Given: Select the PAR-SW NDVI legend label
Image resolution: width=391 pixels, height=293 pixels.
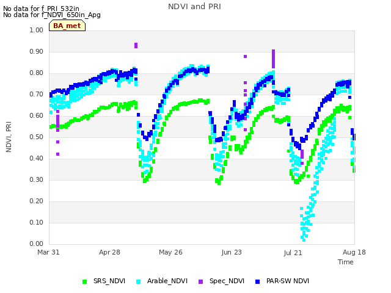Looking at the screenshot, I should [288, 281].
